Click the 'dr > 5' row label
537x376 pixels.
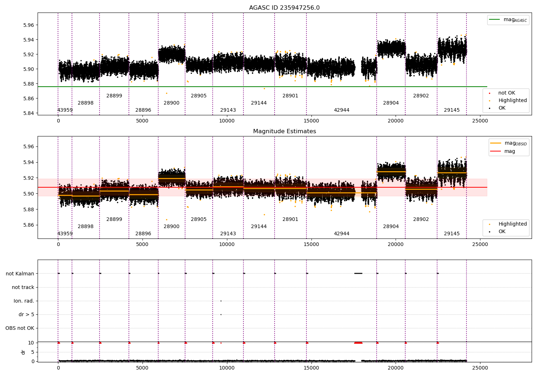26,314
